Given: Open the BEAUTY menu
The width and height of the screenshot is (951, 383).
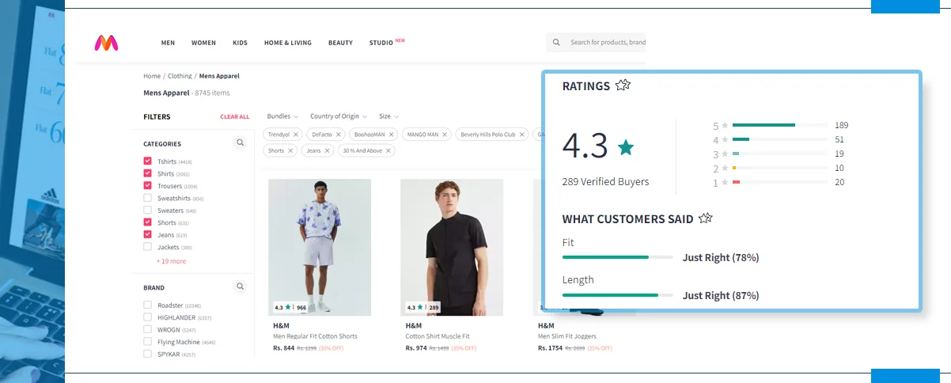Looking at the screenshot, I should point(340,43).
